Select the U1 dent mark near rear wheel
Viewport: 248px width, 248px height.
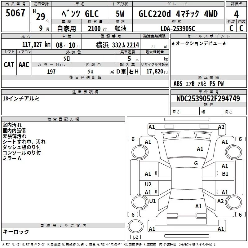point(153,201)
